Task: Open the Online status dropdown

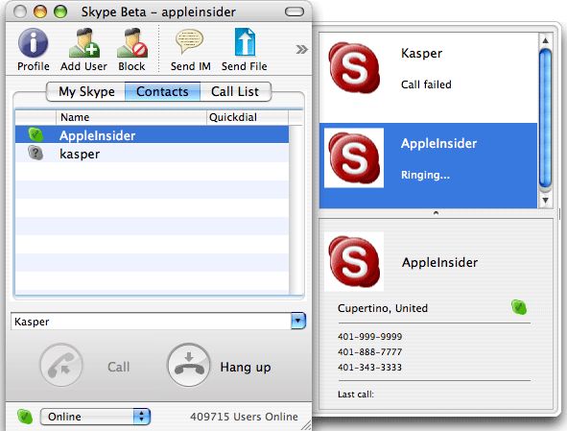Action: click(x=96, y=417)
